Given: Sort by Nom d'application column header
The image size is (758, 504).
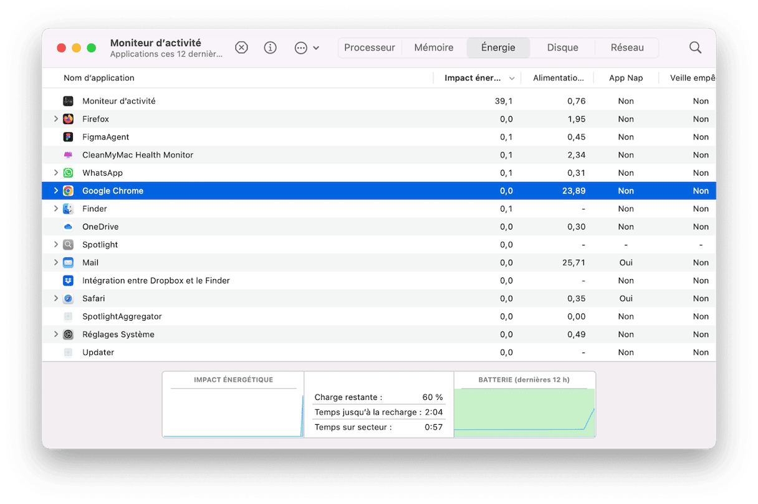Looking at the screenshot, I should pyautogui.click(x=99, y=78).
